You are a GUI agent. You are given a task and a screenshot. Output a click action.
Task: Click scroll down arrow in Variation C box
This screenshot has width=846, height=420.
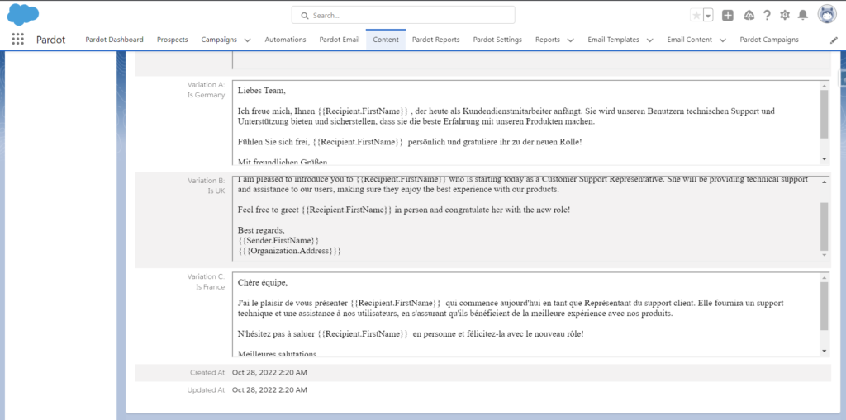coord(824,351)
